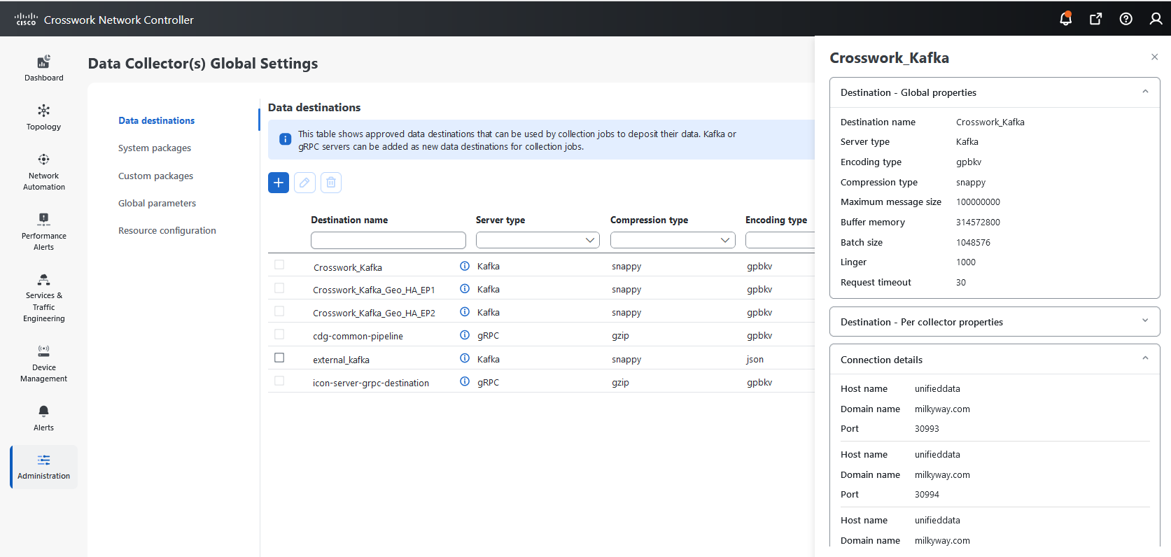Open the notifications bell icon
1171x557 pixels.
(x=1065, y=19)
